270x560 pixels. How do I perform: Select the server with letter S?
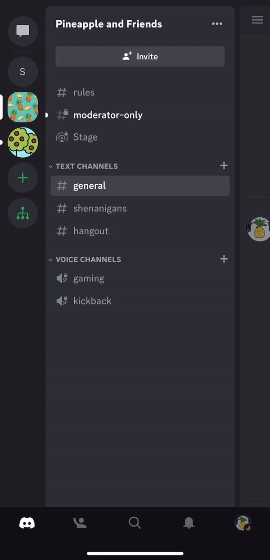click(x=22, y=72)
